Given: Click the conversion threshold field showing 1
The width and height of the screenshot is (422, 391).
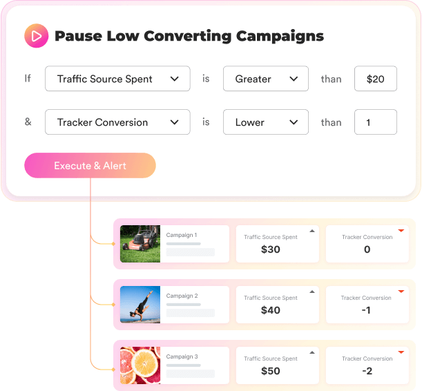Looking at the screenshot, I should click(x=375, y=122).
